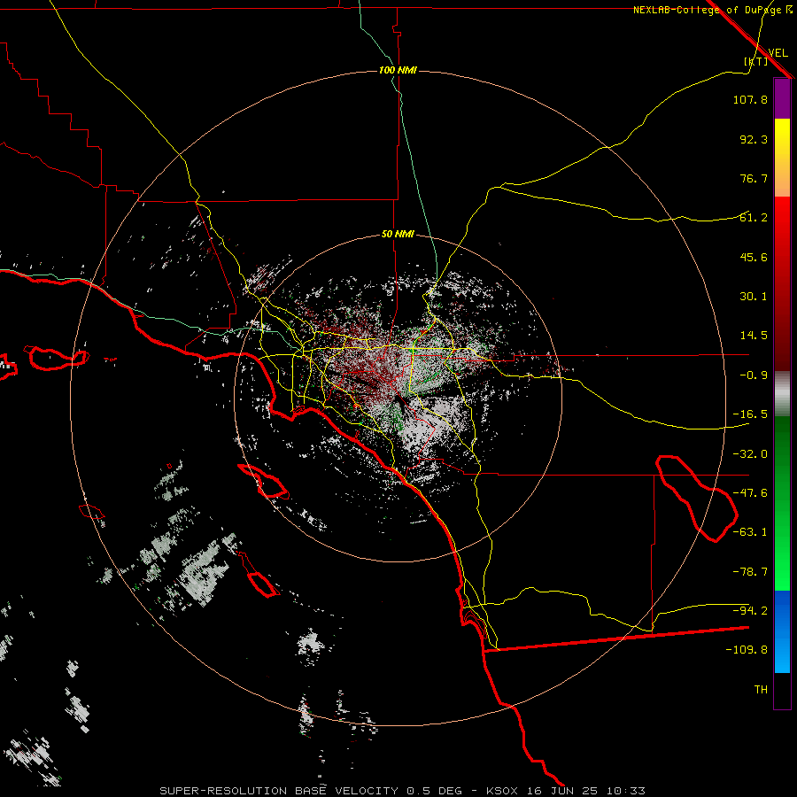Click the VEL legend title
797x797 pixels.
(x=778, y=52)
